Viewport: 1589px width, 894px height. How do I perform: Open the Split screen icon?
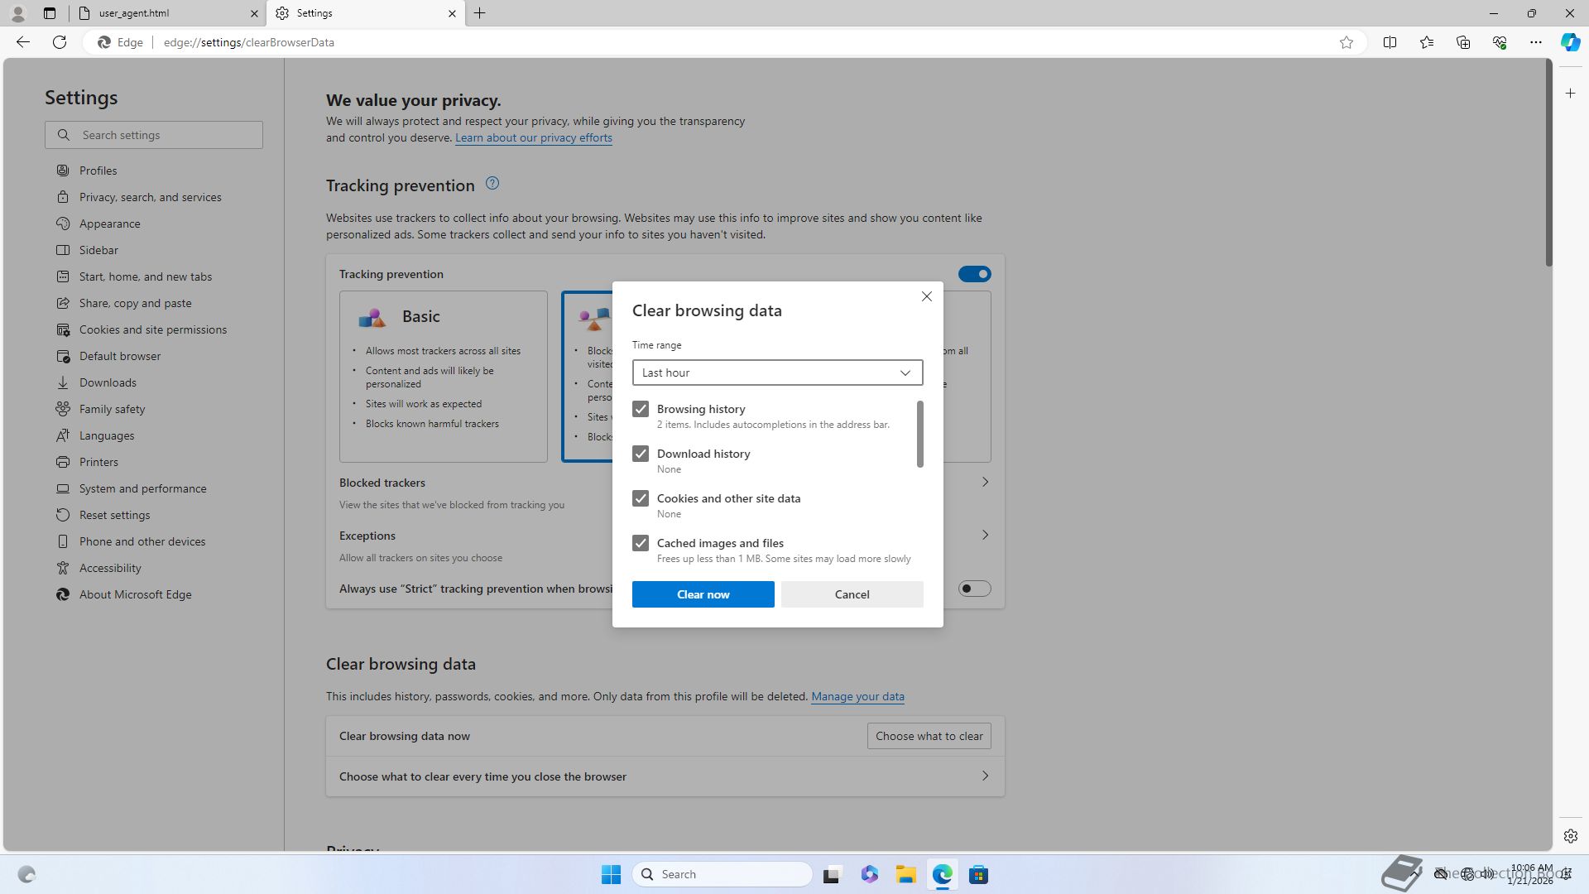(x=1390, y=42)
